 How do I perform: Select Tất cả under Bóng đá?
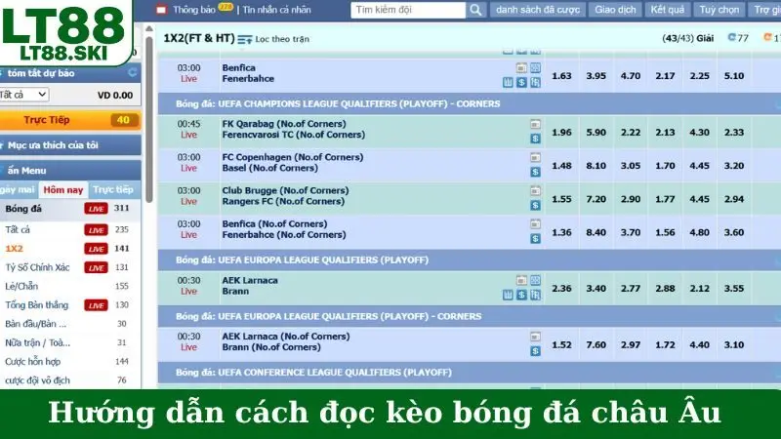point(18,229)
